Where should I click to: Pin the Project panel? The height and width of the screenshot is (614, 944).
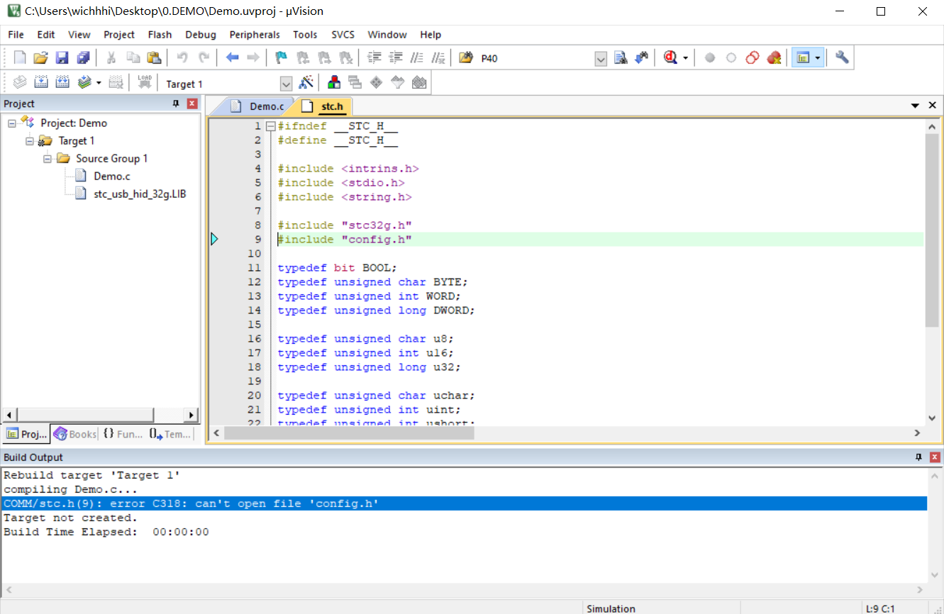176,104
